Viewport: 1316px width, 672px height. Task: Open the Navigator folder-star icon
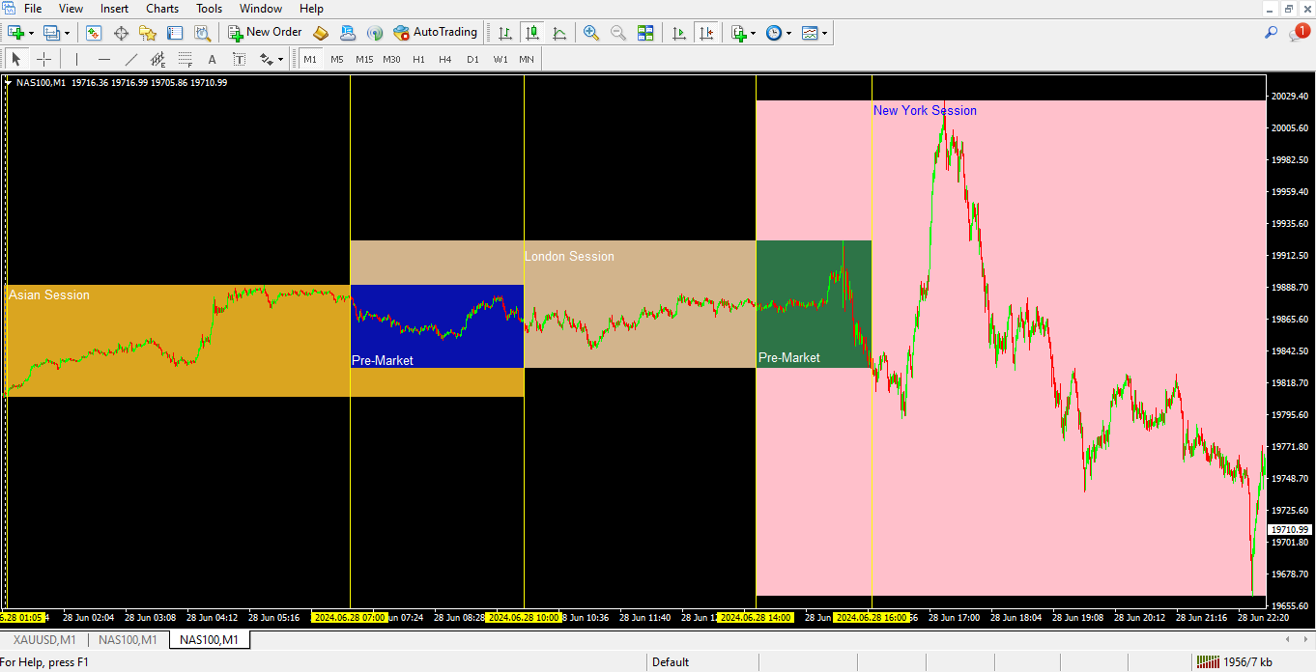pos(148,33)
